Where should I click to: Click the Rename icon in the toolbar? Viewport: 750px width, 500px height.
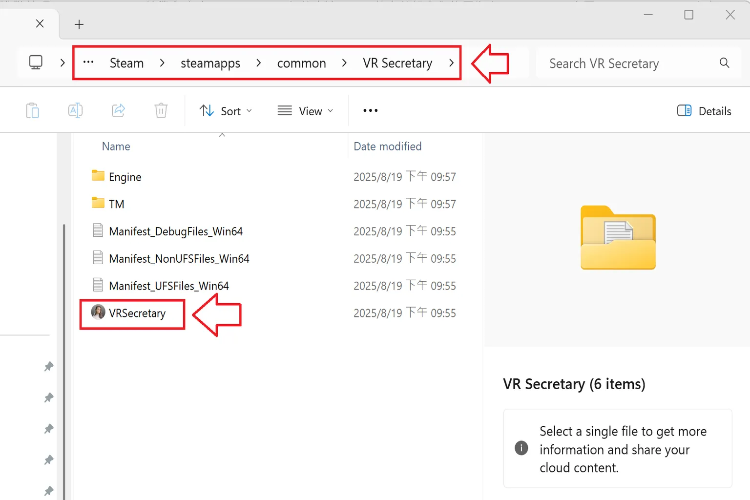tap(75, 111)
